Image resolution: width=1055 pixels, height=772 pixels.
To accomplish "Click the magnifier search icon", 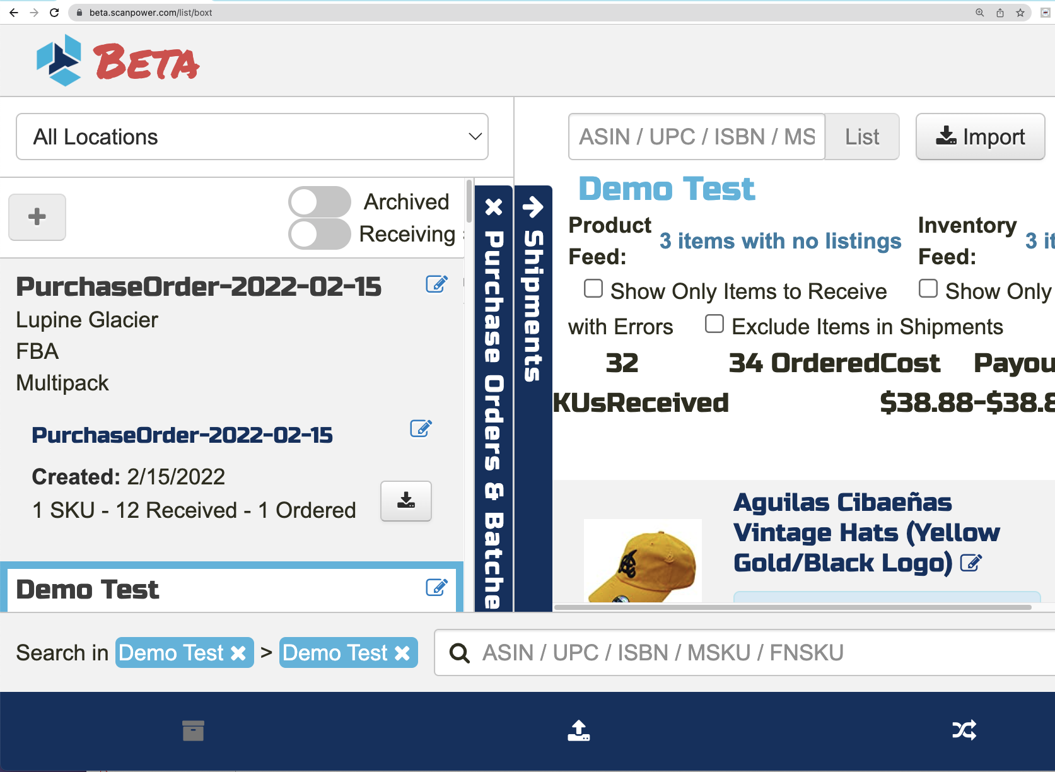I will [x=460, y=653].
